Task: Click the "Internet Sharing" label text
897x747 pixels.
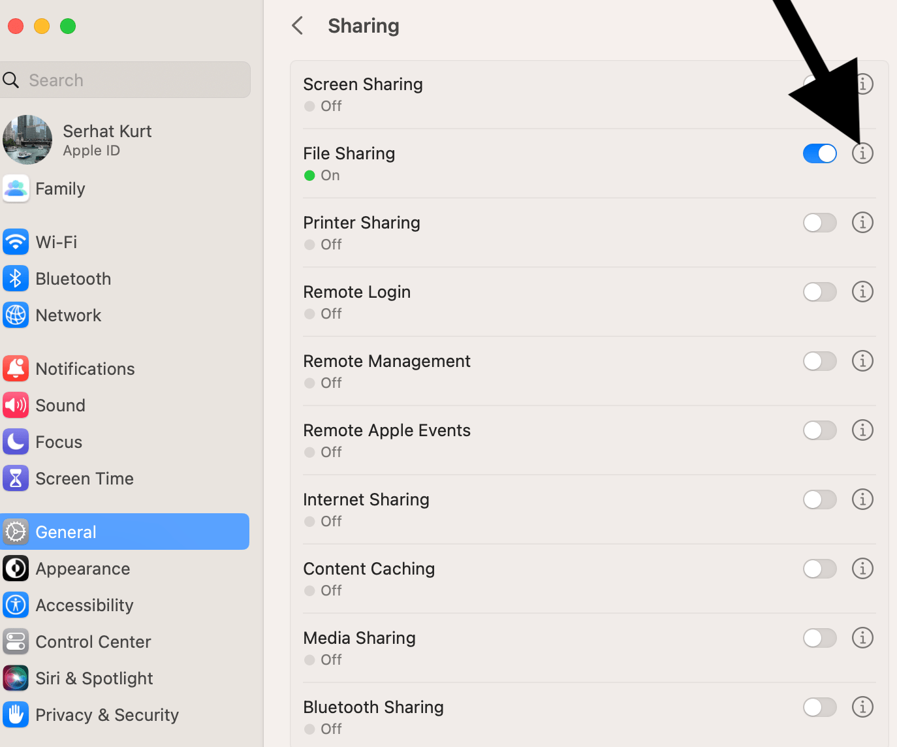Action: [x=366, y=500]
